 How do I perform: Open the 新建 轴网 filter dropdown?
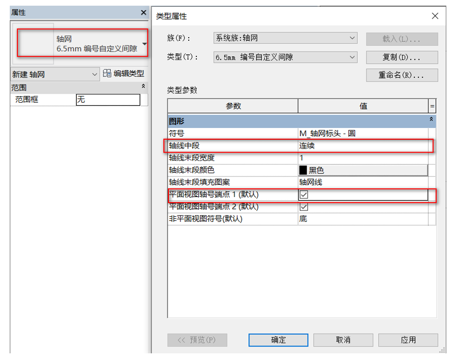pos(55,75)
